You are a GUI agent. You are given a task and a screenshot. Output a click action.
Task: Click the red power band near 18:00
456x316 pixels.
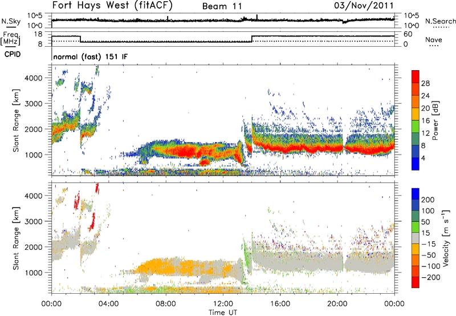pos(308,148)
